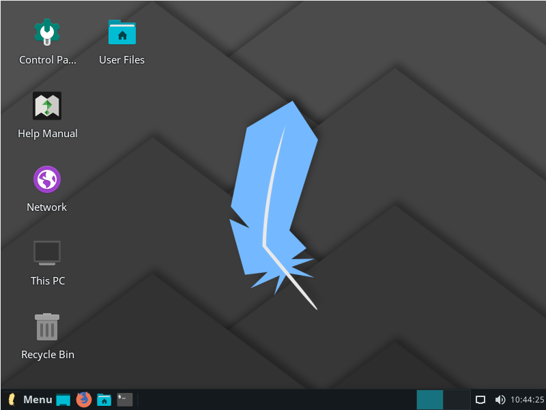Screen dimensions: 546x410
Task: Launch Firefox from the taskbar
Action: pos(84,400)
